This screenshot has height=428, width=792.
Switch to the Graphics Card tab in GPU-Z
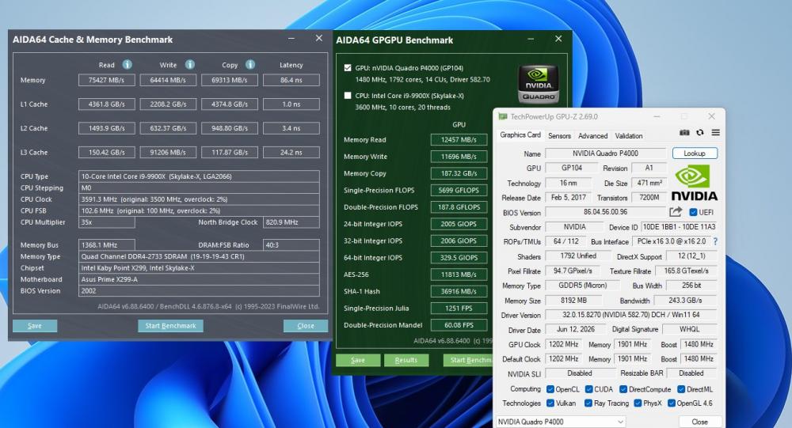tap(520, 135)
